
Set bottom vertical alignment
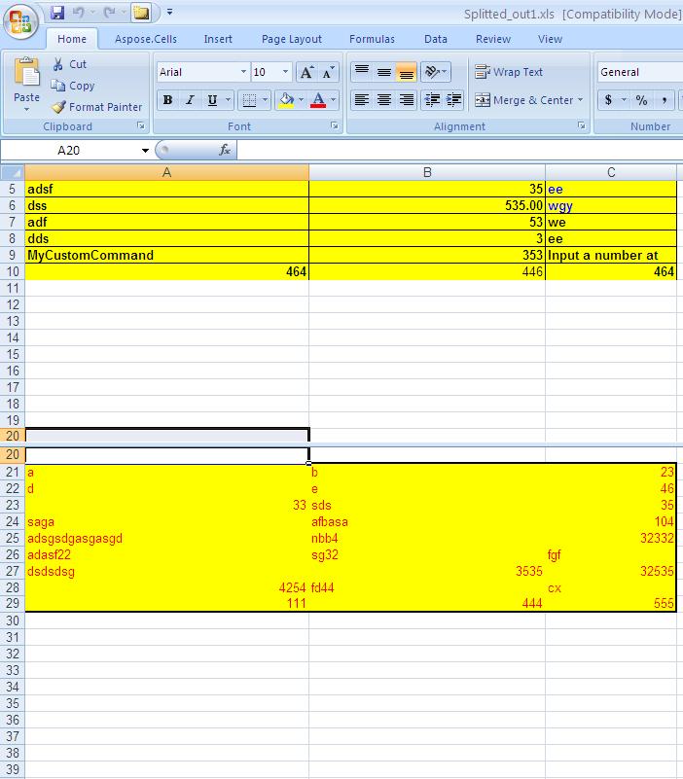coord(406,72)
